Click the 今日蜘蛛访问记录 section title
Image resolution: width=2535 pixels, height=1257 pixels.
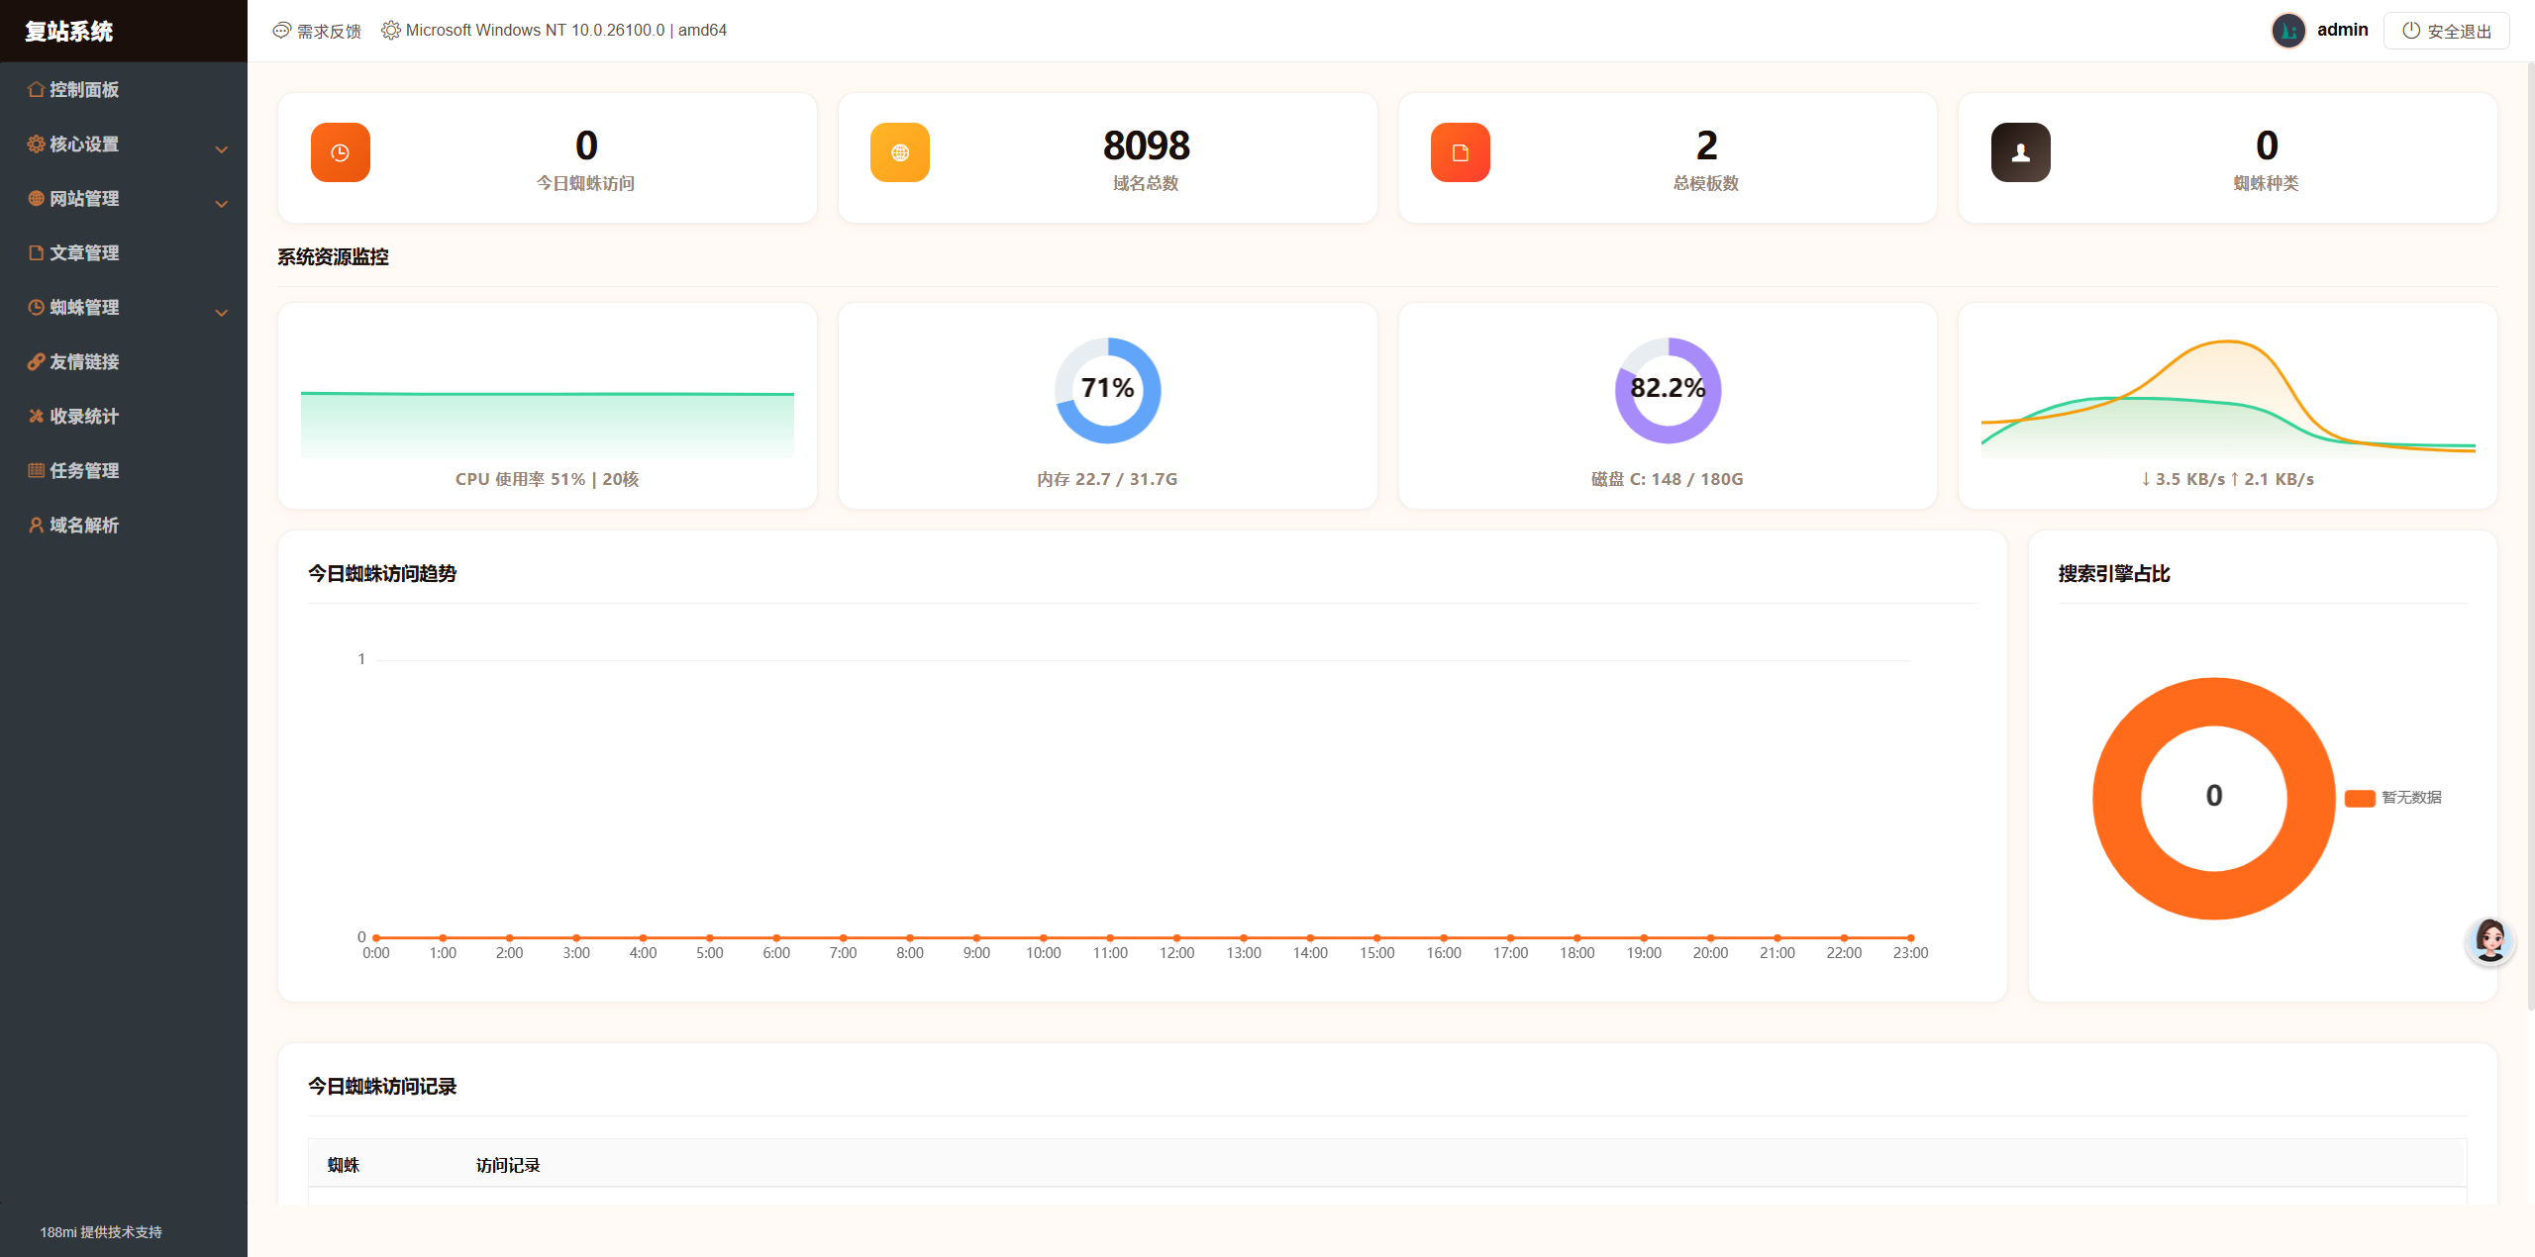click(x=382, y=1087)
